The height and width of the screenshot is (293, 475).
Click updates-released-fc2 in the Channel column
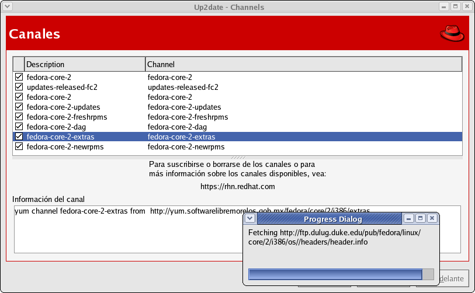[183, 87]
